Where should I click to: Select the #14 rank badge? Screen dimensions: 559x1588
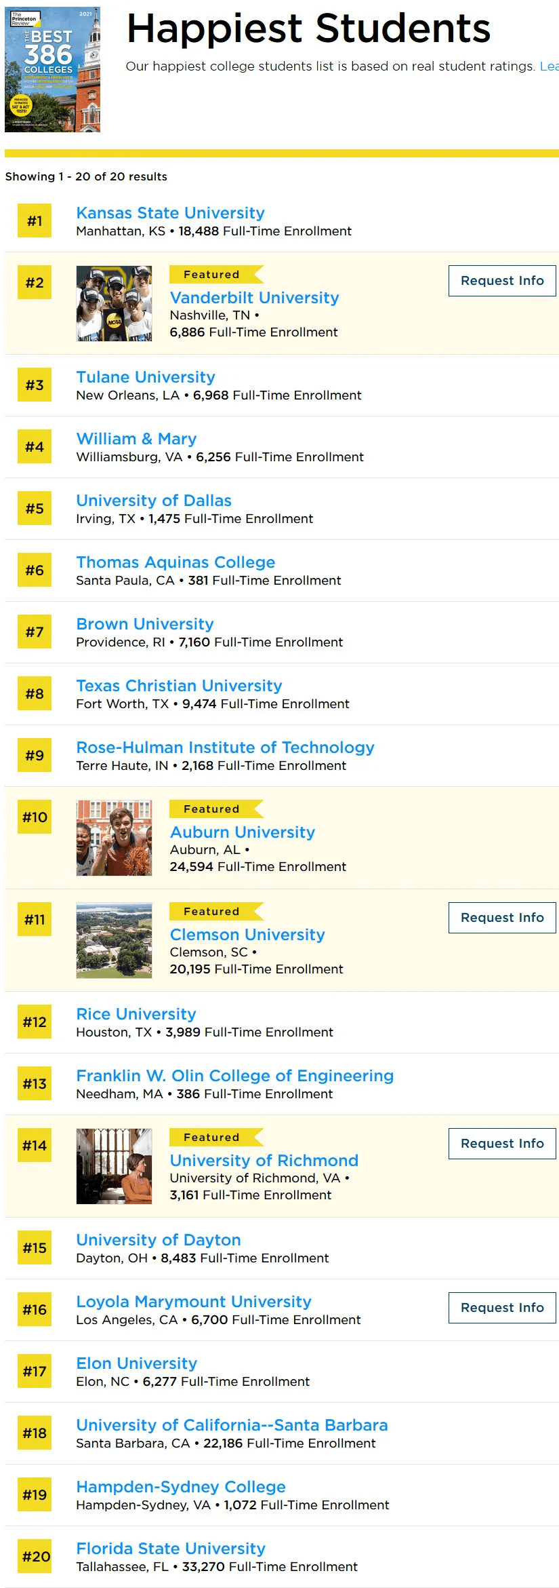click(35, 1145)
